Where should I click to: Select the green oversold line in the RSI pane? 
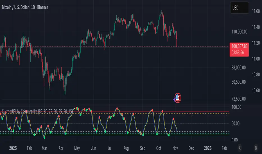115,135
